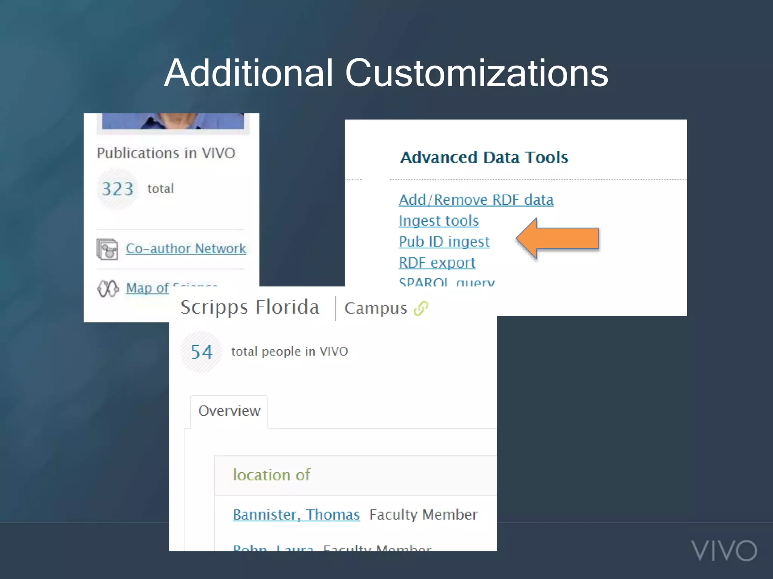Screen dimensions: 773x579
Task: Click the 'total people in VIVO' label
Action: pos(289,352)
